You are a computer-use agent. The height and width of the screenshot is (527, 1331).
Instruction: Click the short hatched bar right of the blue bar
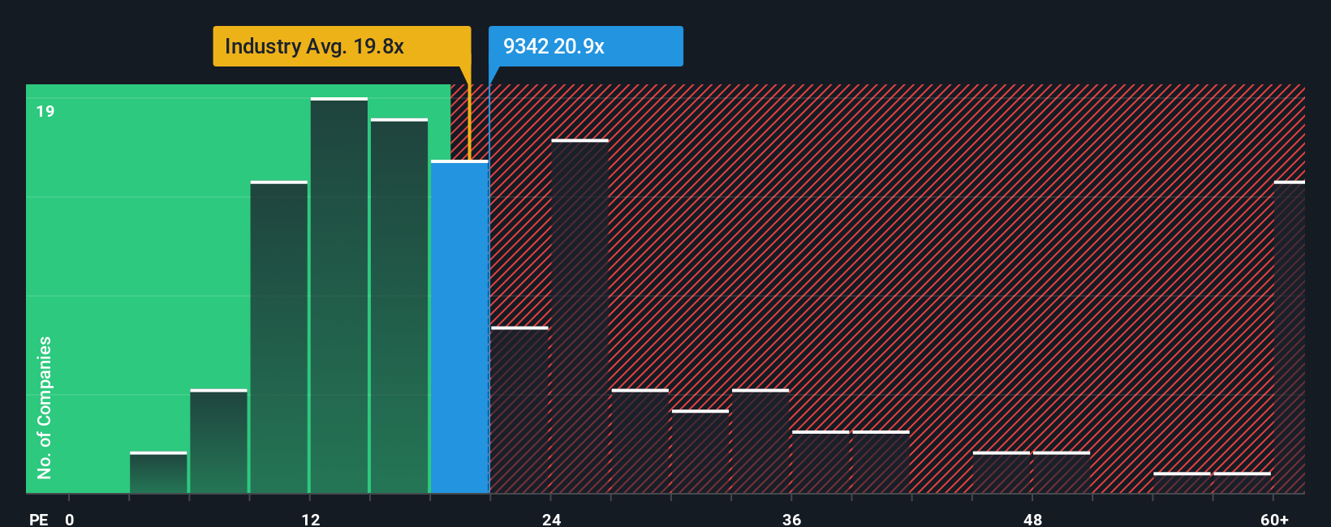point(519,410)
